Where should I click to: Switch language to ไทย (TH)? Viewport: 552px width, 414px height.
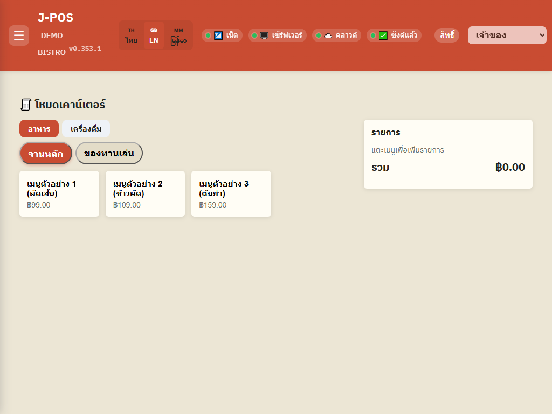132,35
